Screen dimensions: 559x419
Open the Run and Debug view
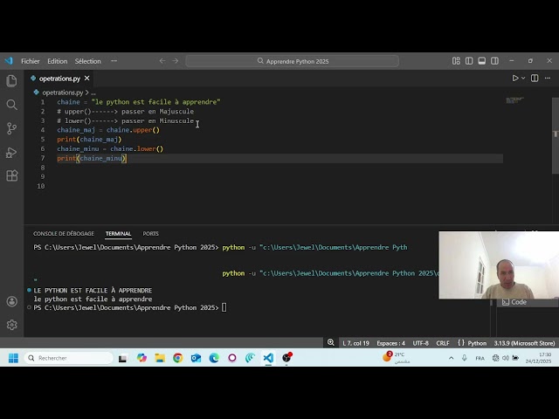[x=11, y=152]
